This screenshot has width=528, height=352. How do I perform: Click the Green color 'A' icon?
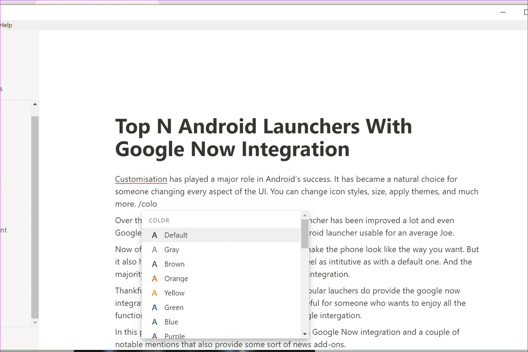[154, 308]
